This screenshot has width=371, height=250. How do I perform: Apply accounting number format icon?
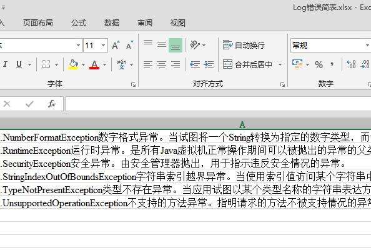coord(297,64)
